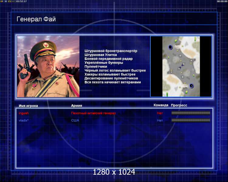
Task: Click the 'Генерал Фай' title heading
Action: 36,19
